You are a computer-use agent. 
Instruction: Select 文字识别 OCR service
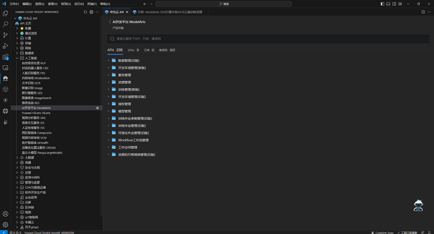(x=31, y=83)
